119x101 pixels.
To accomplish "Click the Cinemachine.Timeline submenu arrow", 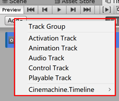I will click(x=110, y=90).
